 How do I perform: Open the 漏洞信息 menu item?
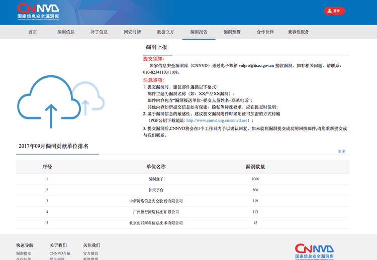[x=66, y=32]
